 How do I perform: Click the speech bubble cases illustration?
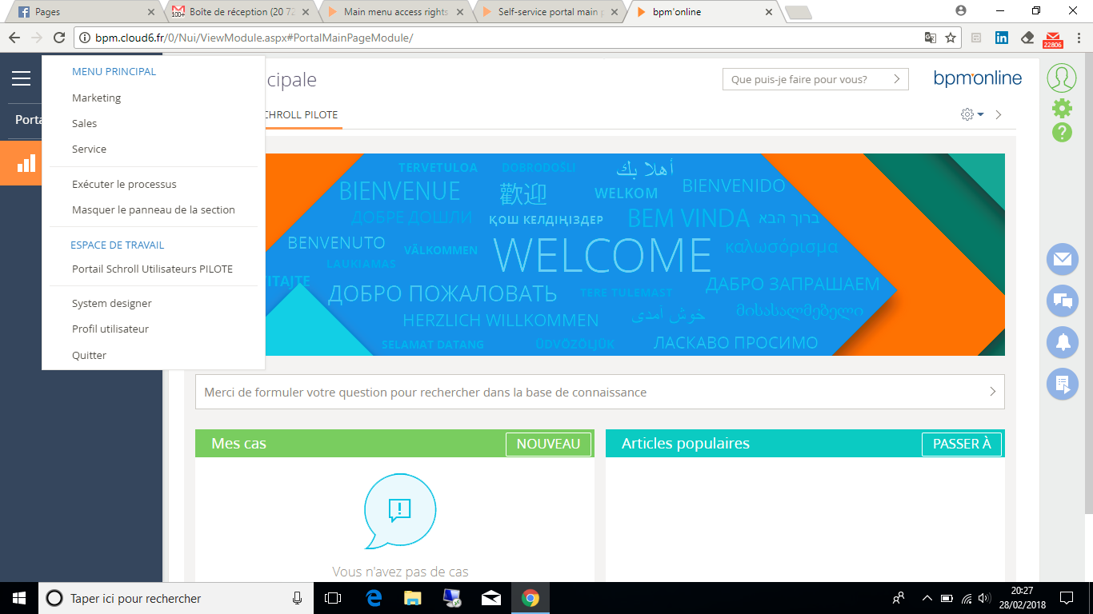[x=399, y=511]
